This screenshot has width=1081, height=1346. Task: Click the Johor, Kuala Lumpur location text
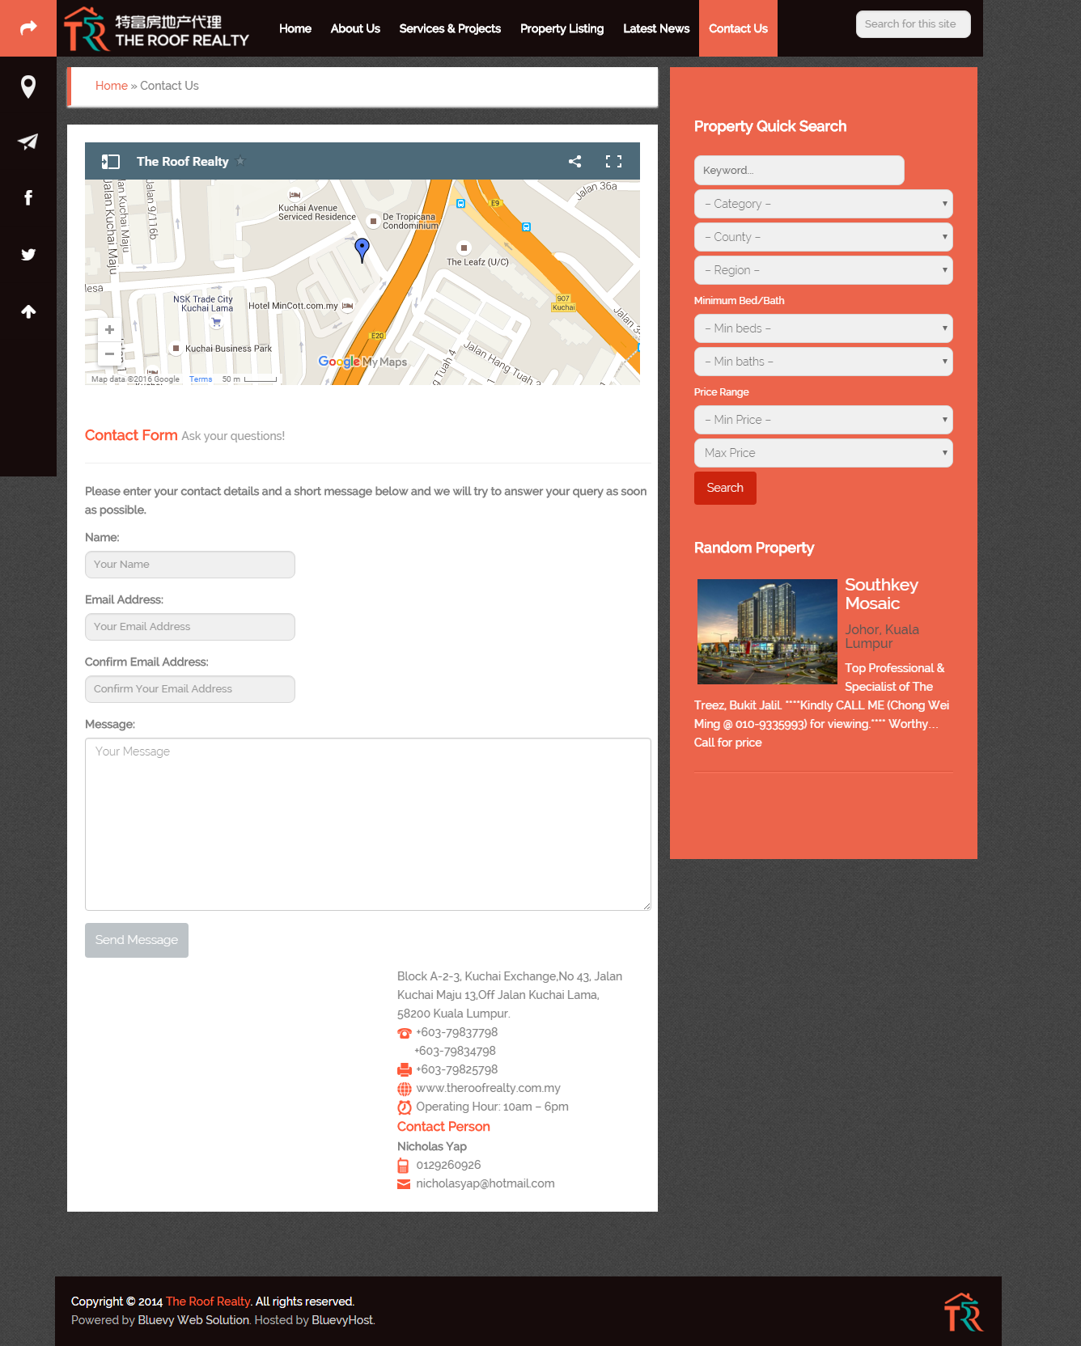[882, 637]
